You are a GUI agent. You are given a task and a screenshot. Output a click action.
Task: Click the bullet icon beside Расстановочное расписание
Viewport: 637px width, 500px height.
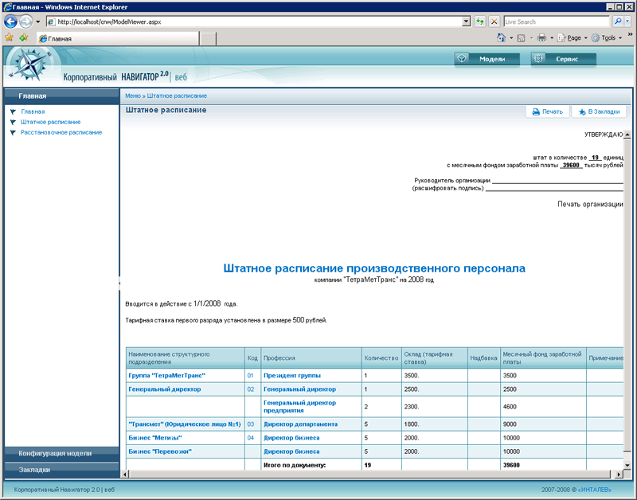tap(13, 132)
